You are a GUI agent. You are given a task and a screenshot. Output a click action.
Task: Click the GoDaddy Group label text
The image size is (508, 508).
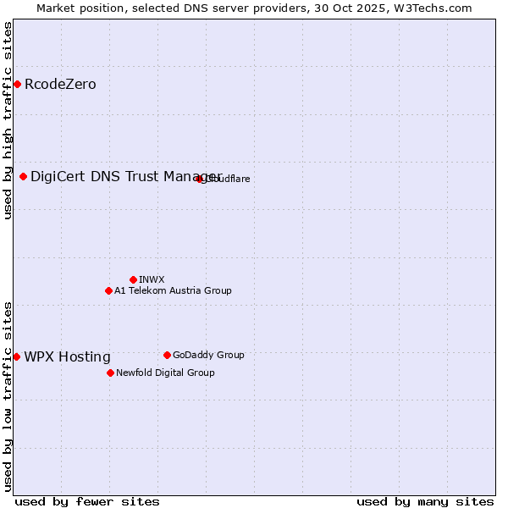(x=208, y=355)
